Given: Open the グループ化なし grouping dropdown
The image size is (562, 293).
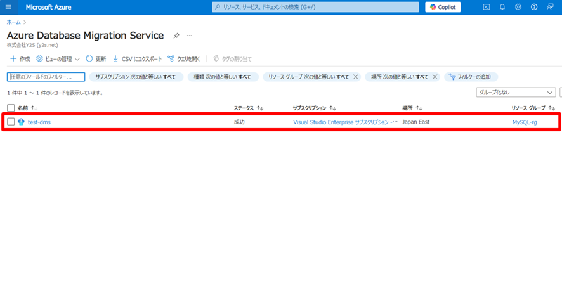Looking at the screenshot, I should point(516,93).
